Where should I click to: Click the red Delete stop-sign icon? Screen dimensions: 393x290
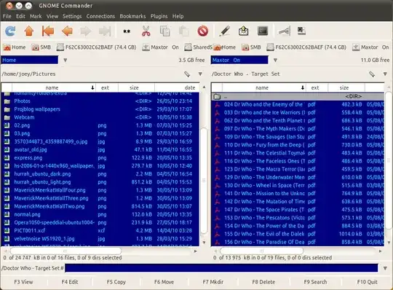pos(202,31)
